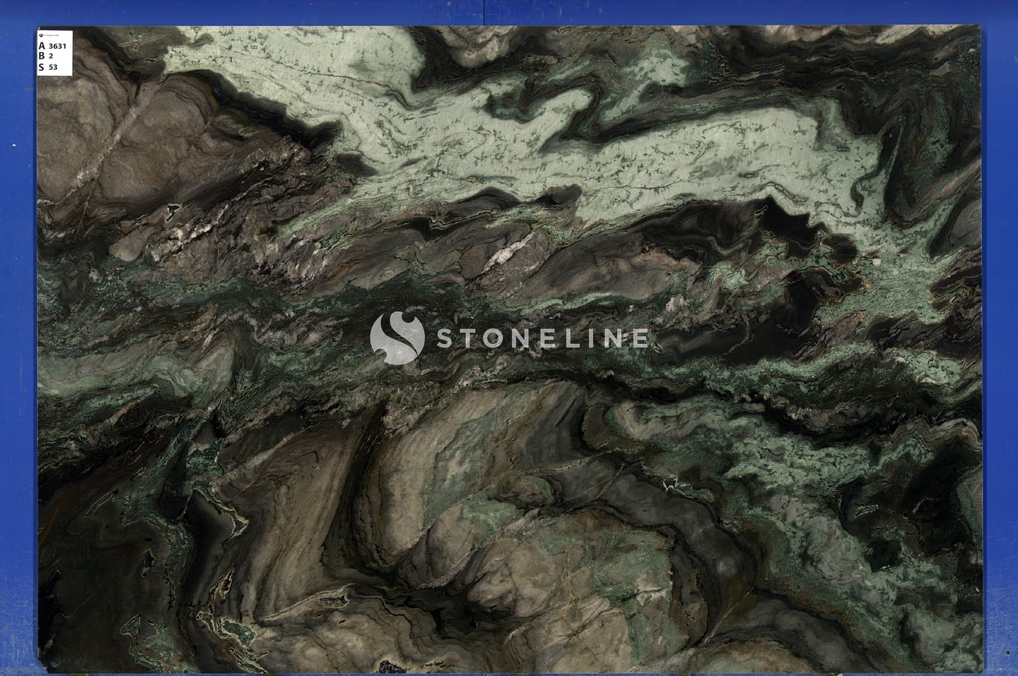Click the letter A on the slab label
Image resolution: width=1018 pixels, height=676 pixels.
[42, 46]
